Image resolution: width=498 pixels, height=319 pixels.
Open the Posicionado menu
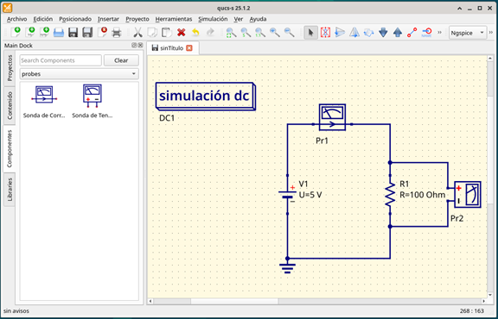(75, 19)
